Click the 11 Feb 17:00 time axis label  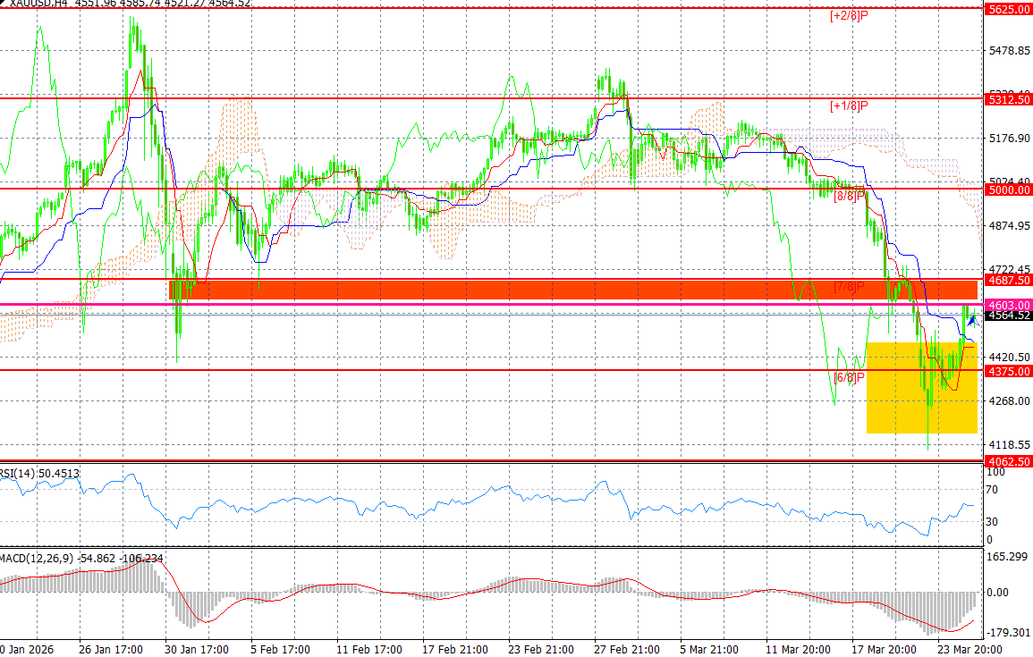pyautogui.click(x=368, y=649)
